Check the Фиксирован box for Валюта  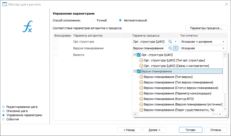pyautogui.click(x=56, y=55)
